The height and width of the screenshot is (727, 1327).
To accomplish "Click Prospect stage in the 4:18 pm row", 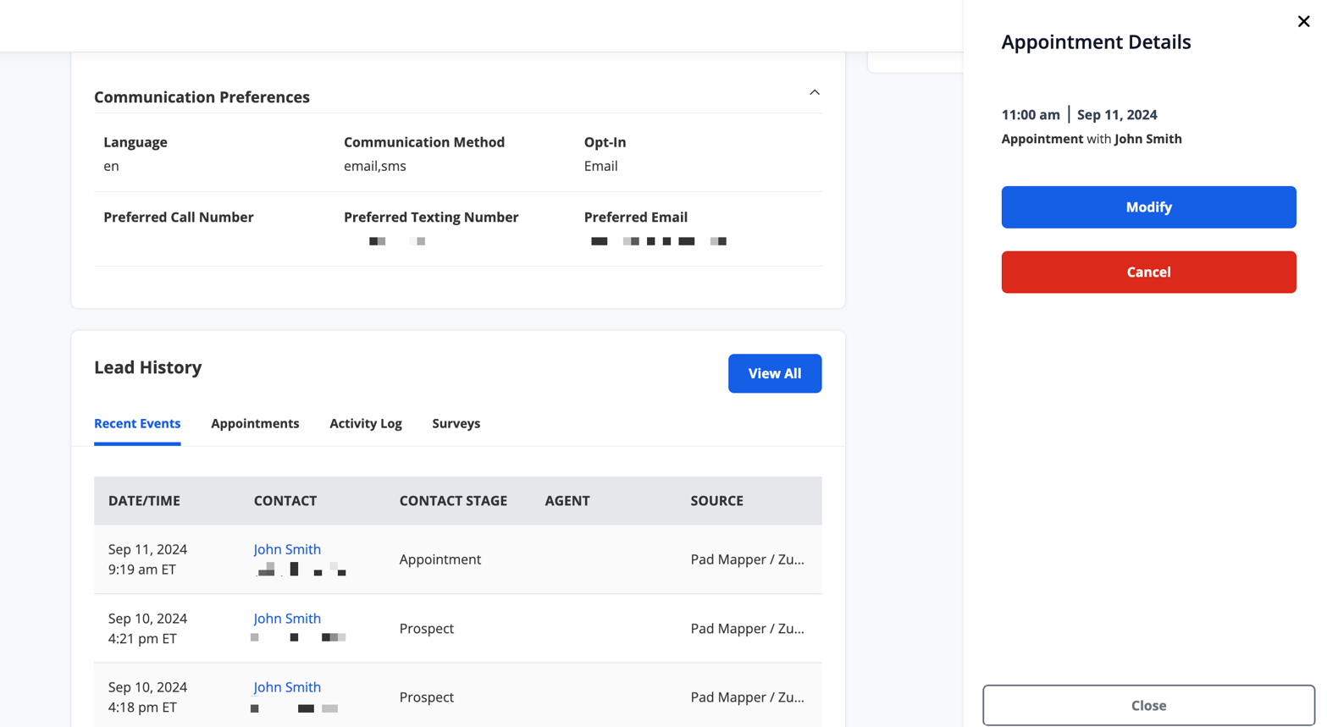I will click(427, 697).
